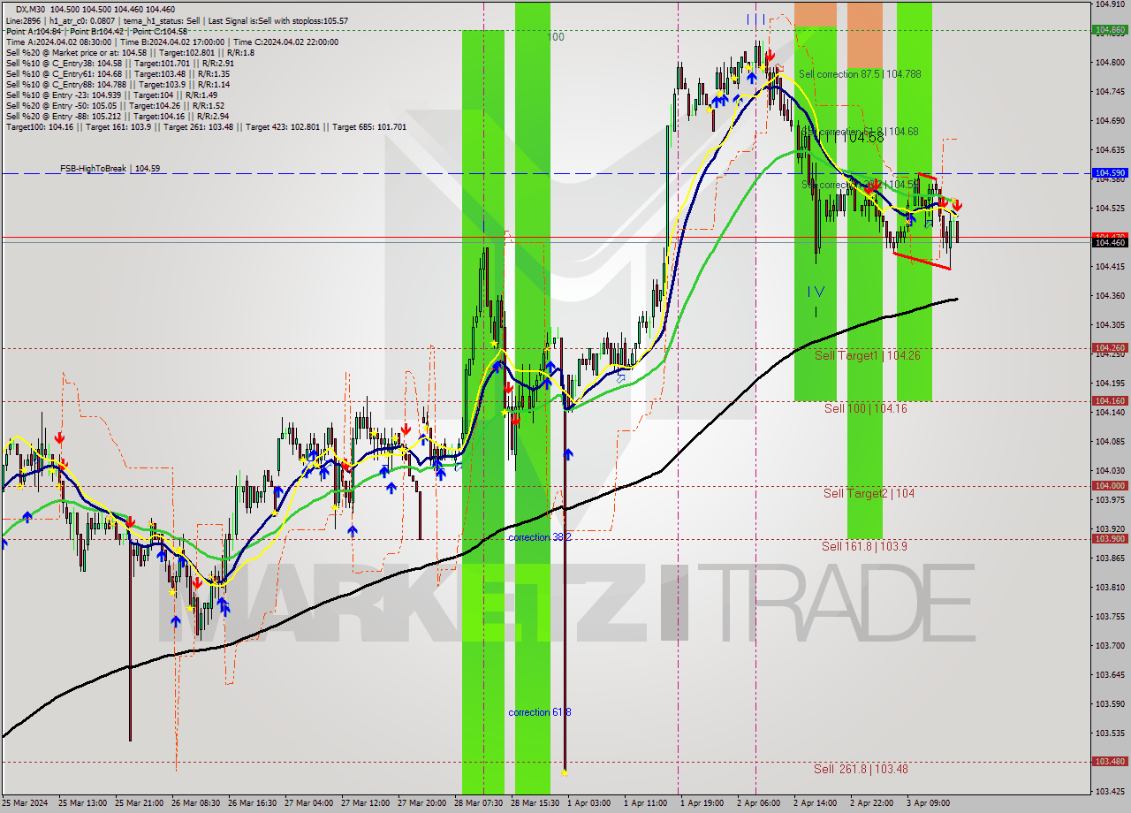Select the 'Target100: 104.16' targets line
The image size is (1131, 813).
pyautogui.click(x=206, y=126)
